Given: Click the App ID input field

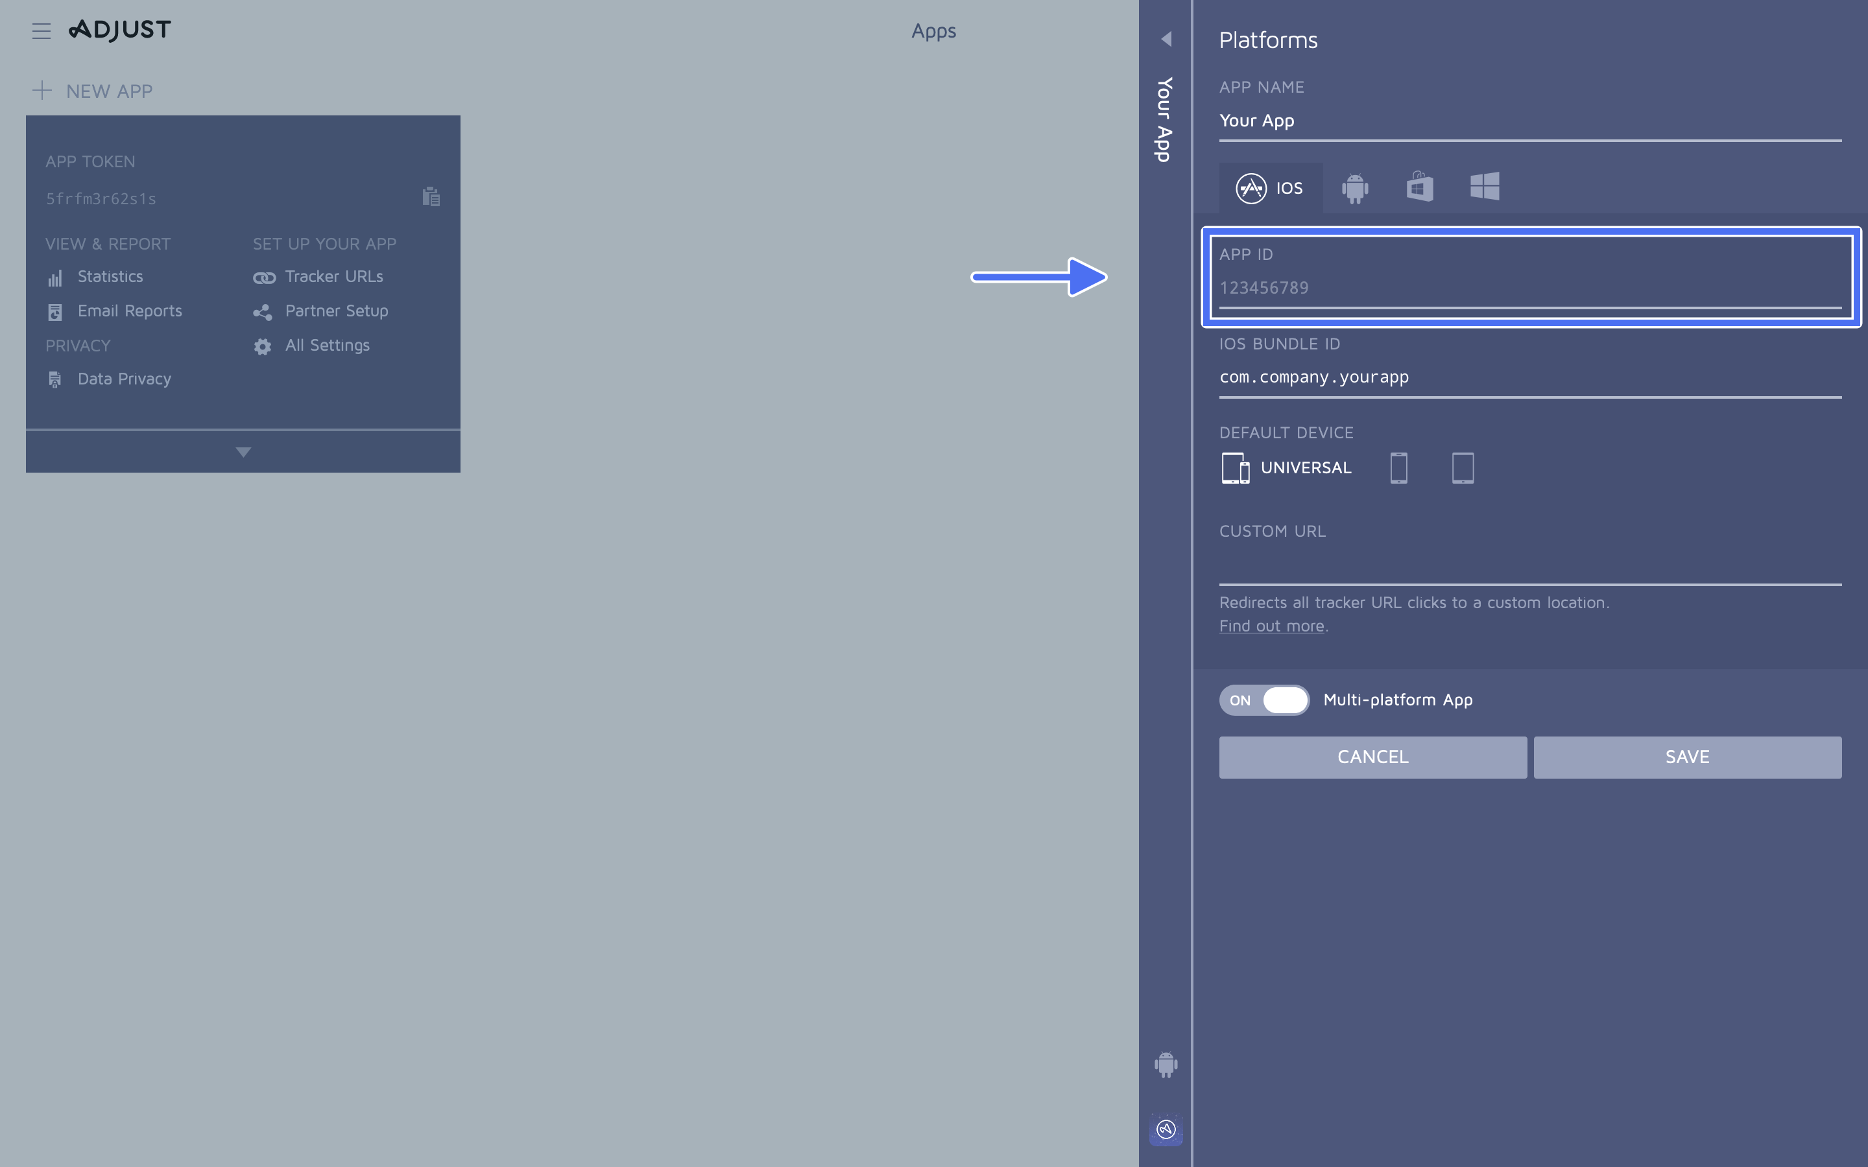Looking at the screenshot, I should click(1528, 288).
